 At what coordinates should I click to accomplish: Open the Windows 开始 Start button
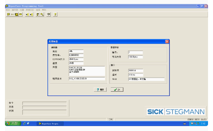click(13, 123)
